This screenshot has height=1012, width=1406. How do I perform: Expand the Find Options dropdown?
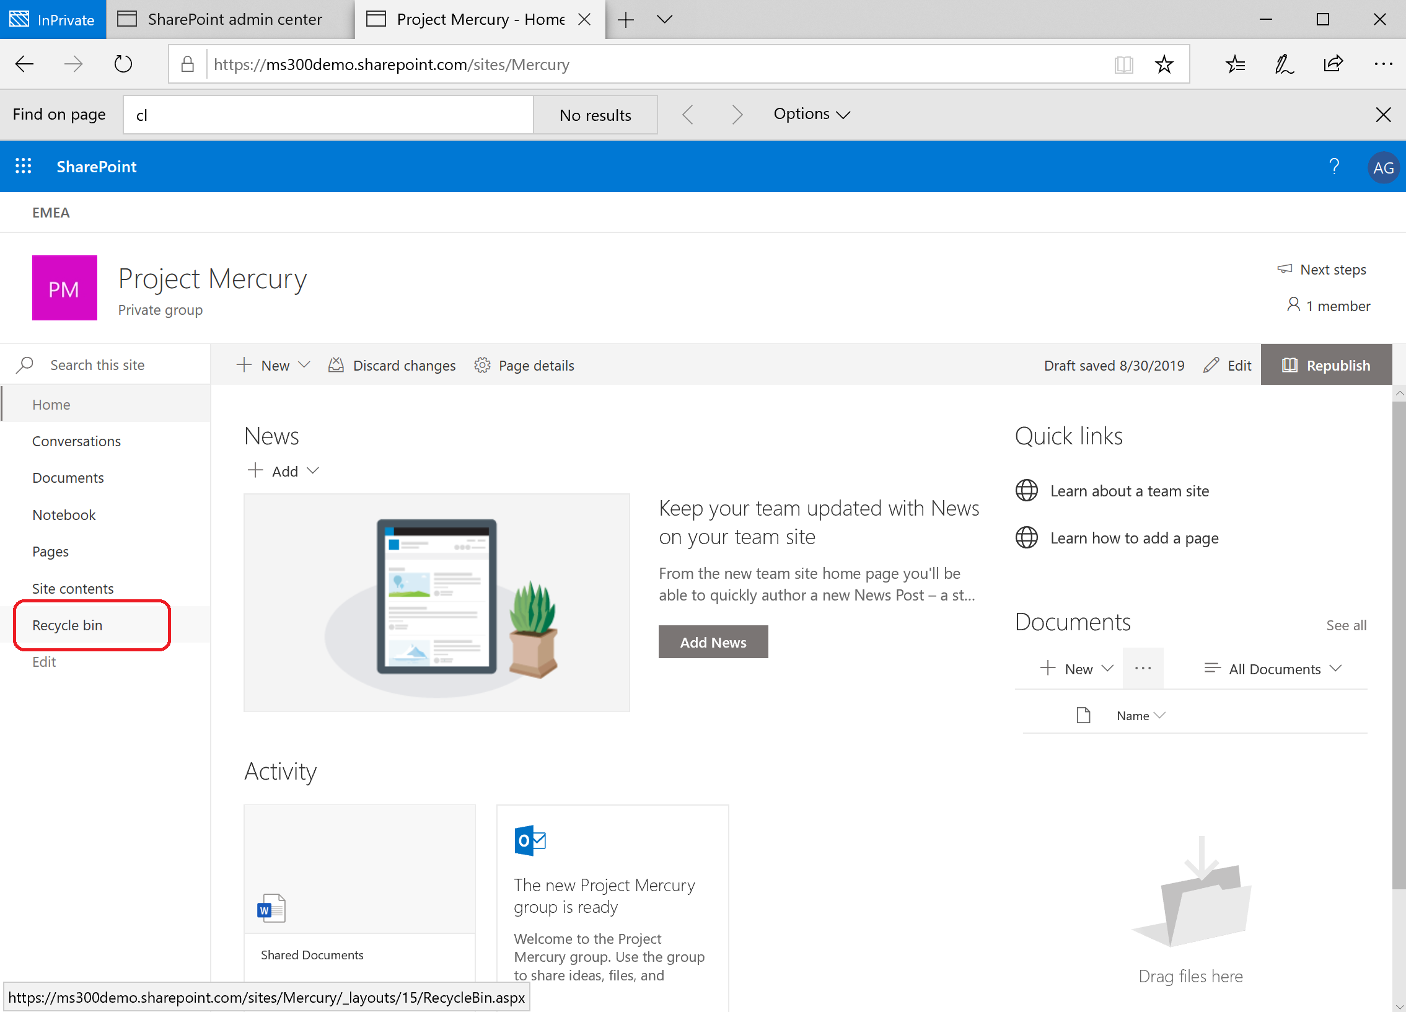point(812,114)
